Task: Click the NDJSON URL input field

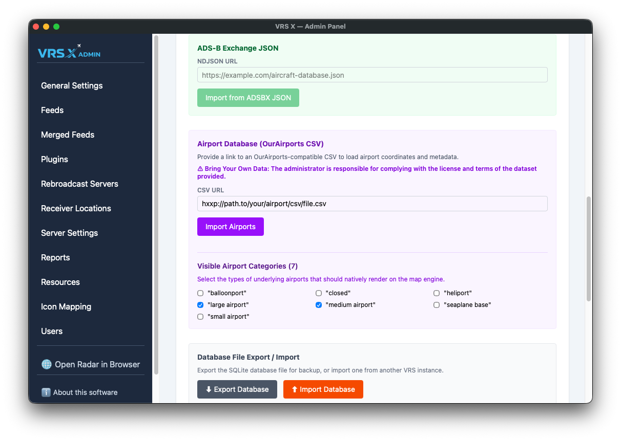Action: 372,75
